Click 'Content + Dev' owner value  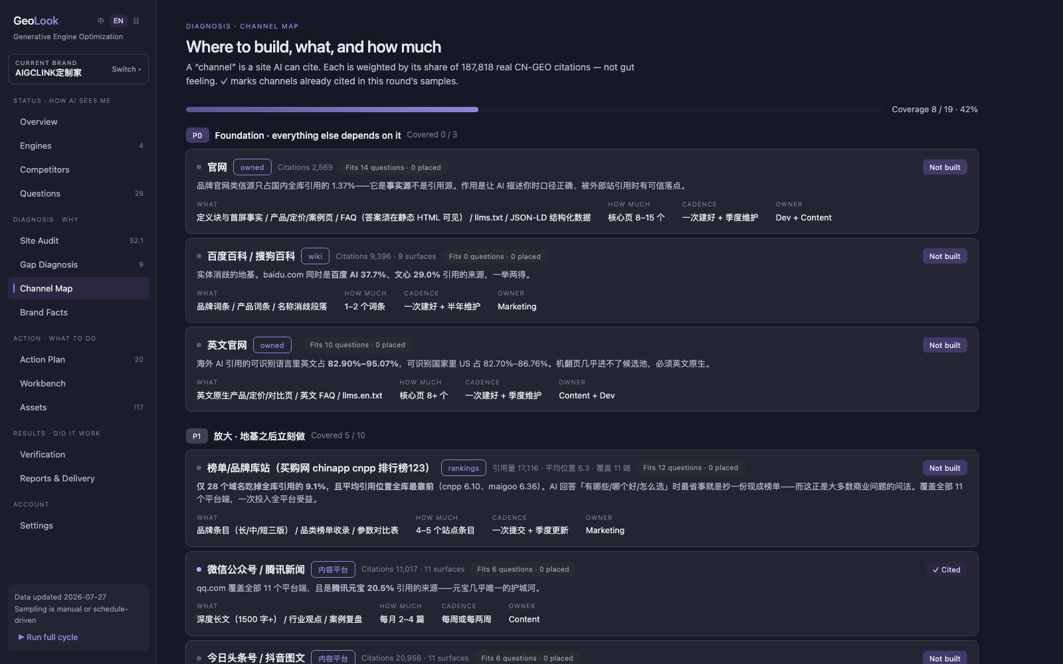click(587, 396)
